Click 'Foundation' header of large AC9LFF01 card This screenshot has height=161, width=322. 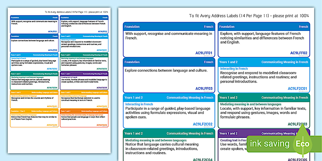click(132, 27)
